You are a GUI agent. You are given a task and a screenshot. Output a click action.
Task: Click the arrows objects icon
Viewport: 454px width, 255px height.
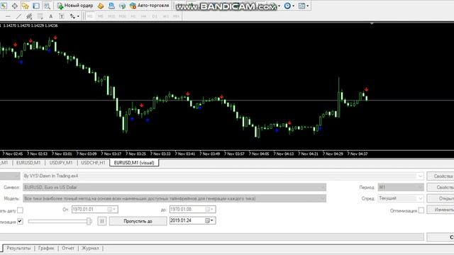tap(72, 16)
